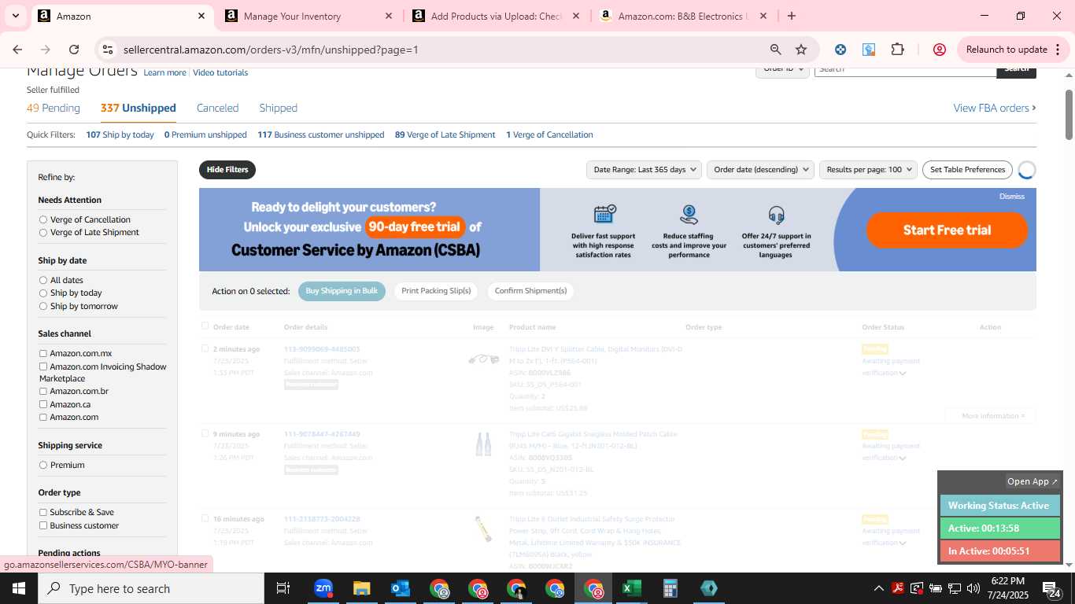This screenshot has width=1075, height=604.
Task: Close the B&B Electronics tab
Action: tap(763, 16)
